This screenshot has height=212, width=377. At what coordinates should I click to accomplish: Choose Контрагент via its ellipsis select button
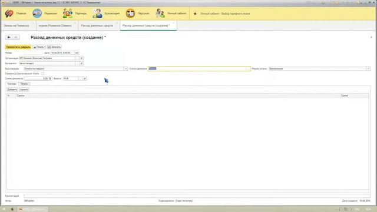(x=77, y=64)
